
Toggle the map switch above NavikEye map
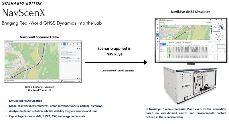click(x=211, y=22)
